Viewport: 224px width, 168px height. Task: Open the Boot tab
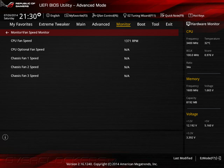point(141,24)
